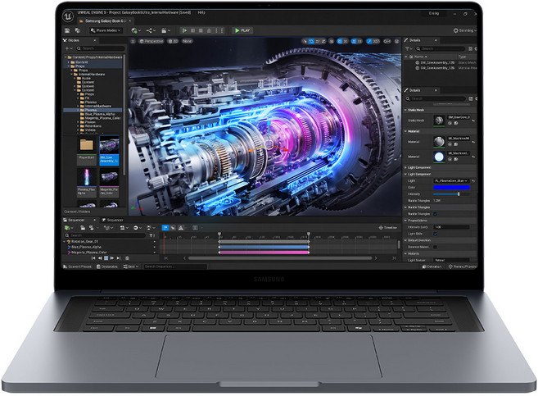538x396 pixels.
Task: Toggle the Nanite Triangles checkbox
Action: [436, 214]
